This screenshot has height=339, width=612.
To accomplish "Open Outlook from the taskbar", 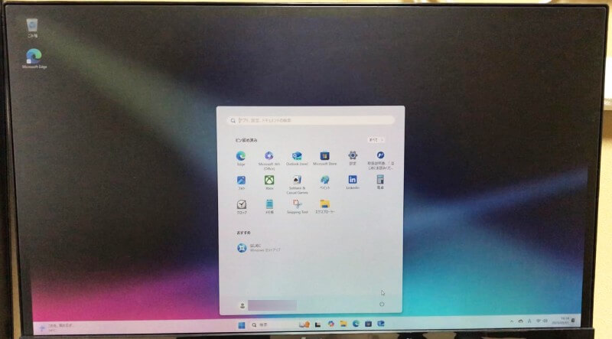I will tap(381, 324).
